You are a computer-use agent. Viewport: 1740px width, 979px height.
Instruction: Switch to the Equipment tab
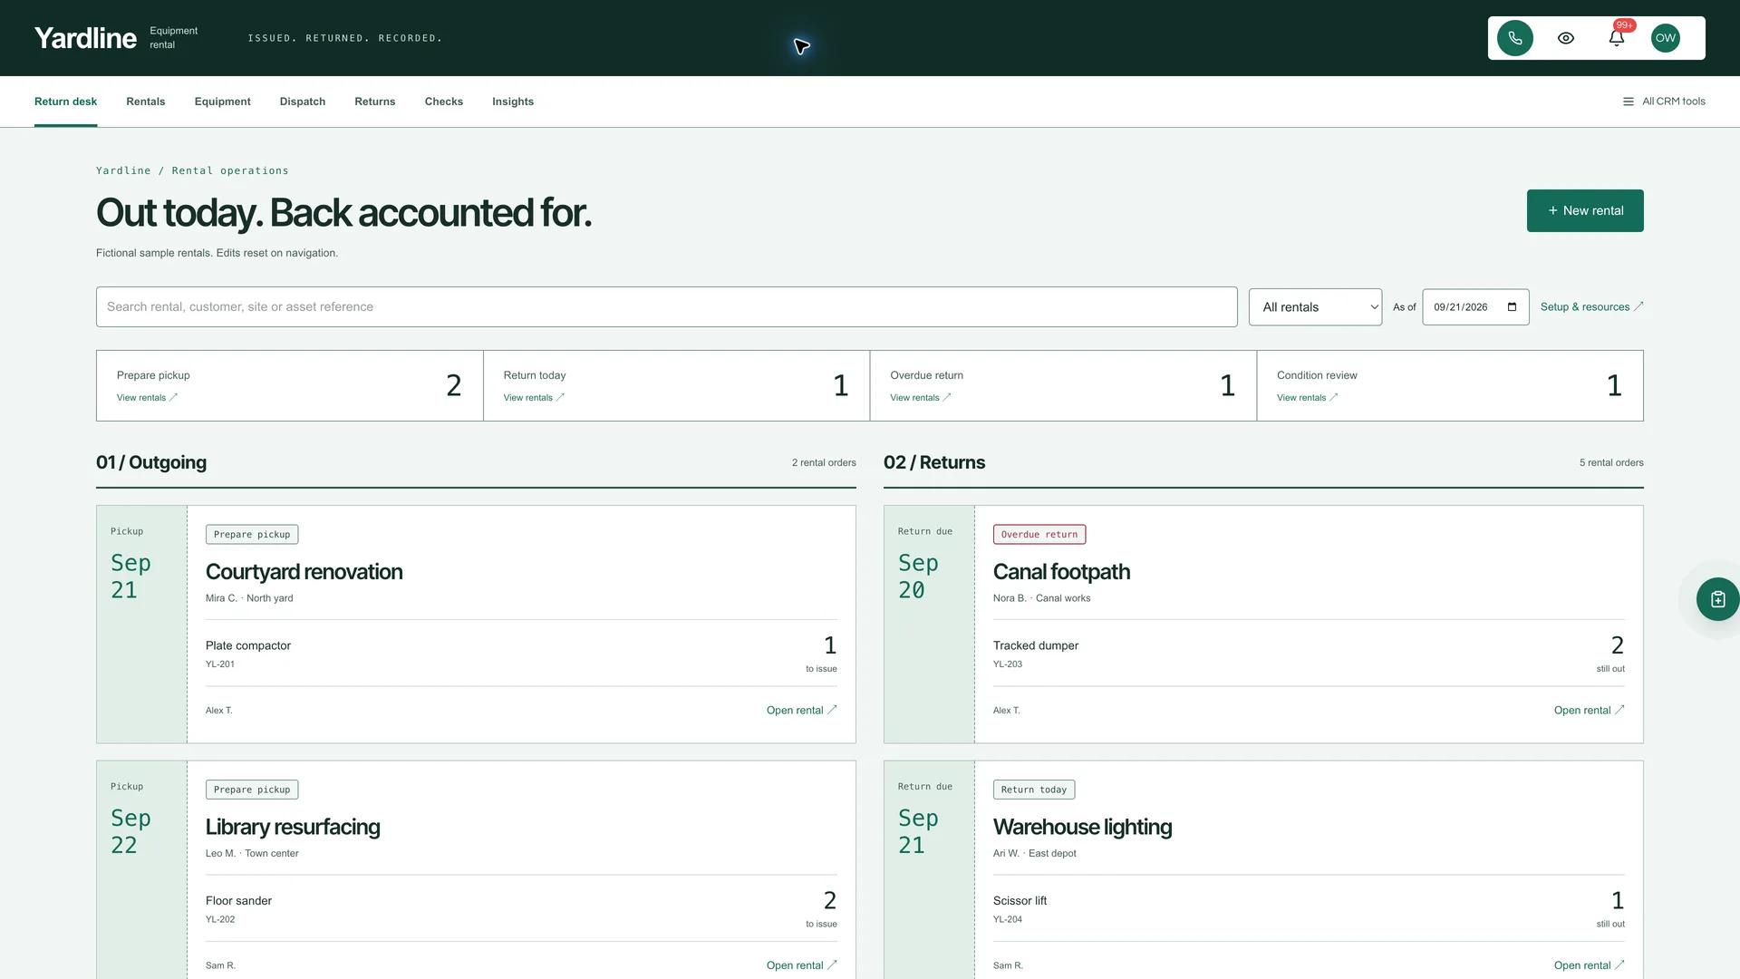222,102
